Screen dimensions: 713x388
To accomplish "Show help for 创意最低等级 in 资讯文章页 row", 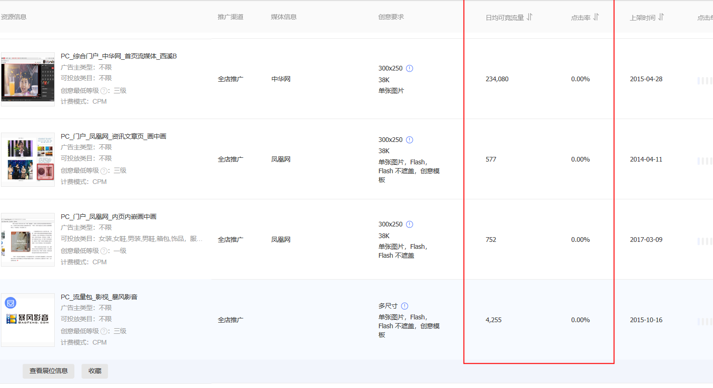I will pyautogui.click(x=104, y=171).
